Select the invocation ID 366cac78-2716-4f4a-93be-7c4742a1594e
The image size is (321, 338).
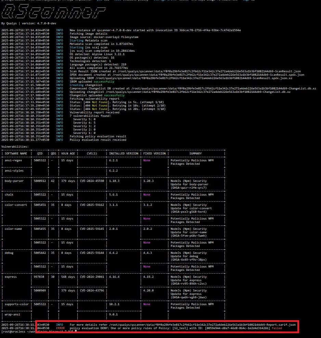(210, 30)
